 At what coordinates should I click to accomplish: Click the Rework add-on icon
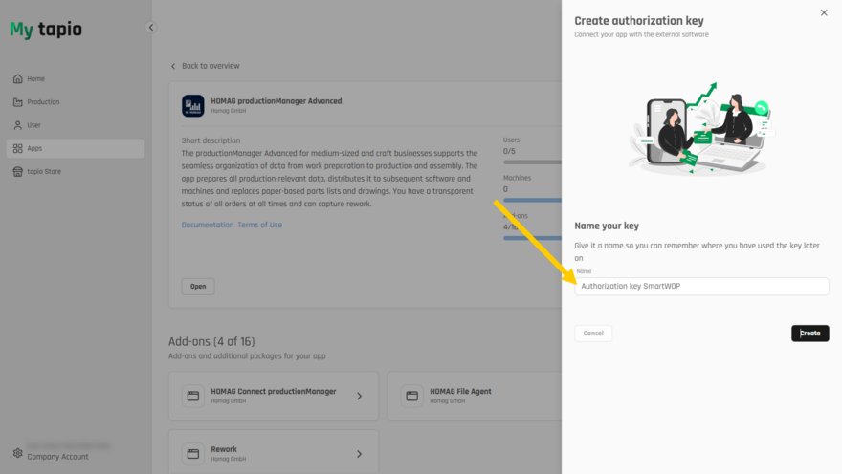(192, 454)
